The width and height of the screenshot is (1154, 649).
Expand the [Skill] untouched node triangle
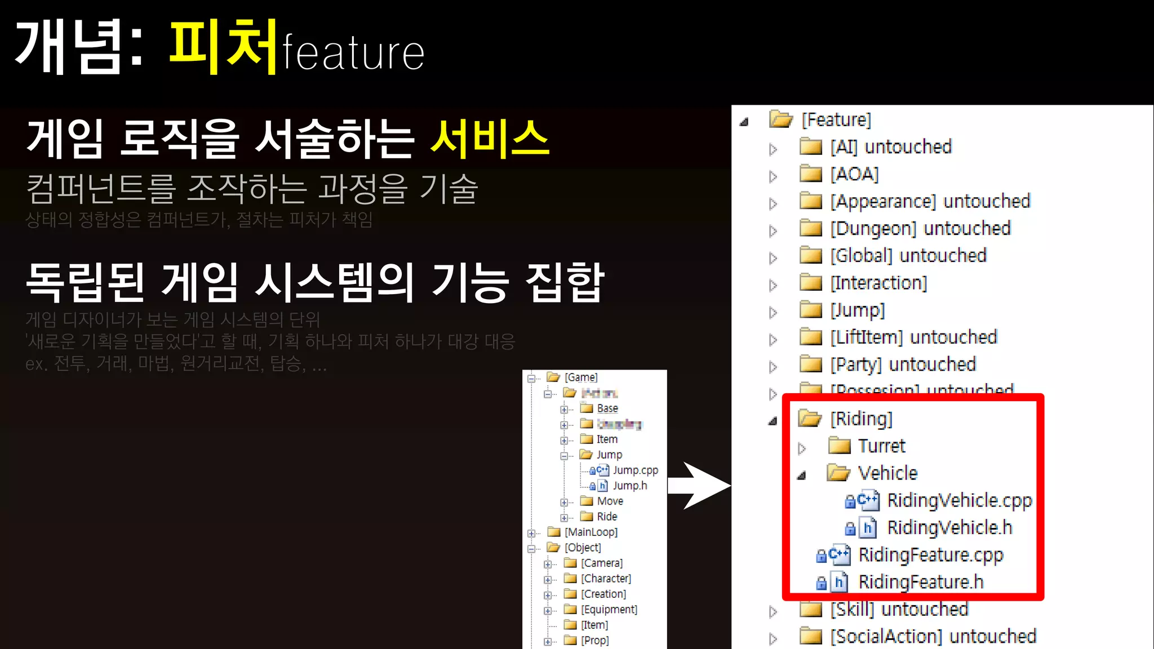[x=773, y=612]
